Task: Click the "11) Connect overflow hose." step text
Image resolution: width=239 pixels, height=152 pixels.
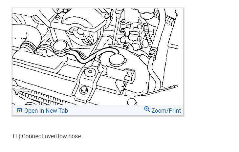Action: (47, 136)
